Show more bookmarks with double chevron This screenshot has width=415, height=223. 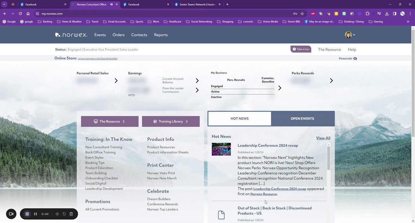pyautogui.click(x=408, y=22)
